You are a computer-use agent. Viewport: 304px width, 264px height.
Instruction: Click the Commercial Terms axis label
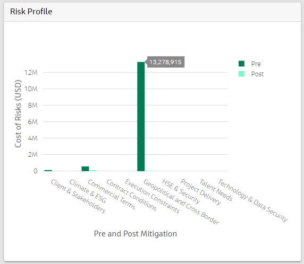pyautogui.click(x=112, y=194)
